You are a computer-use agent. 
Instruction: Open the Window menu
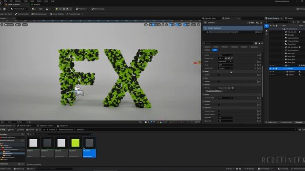18,1
